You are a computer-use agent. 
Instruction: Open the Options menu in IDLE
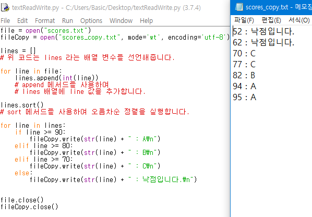(x=91, y=21)
